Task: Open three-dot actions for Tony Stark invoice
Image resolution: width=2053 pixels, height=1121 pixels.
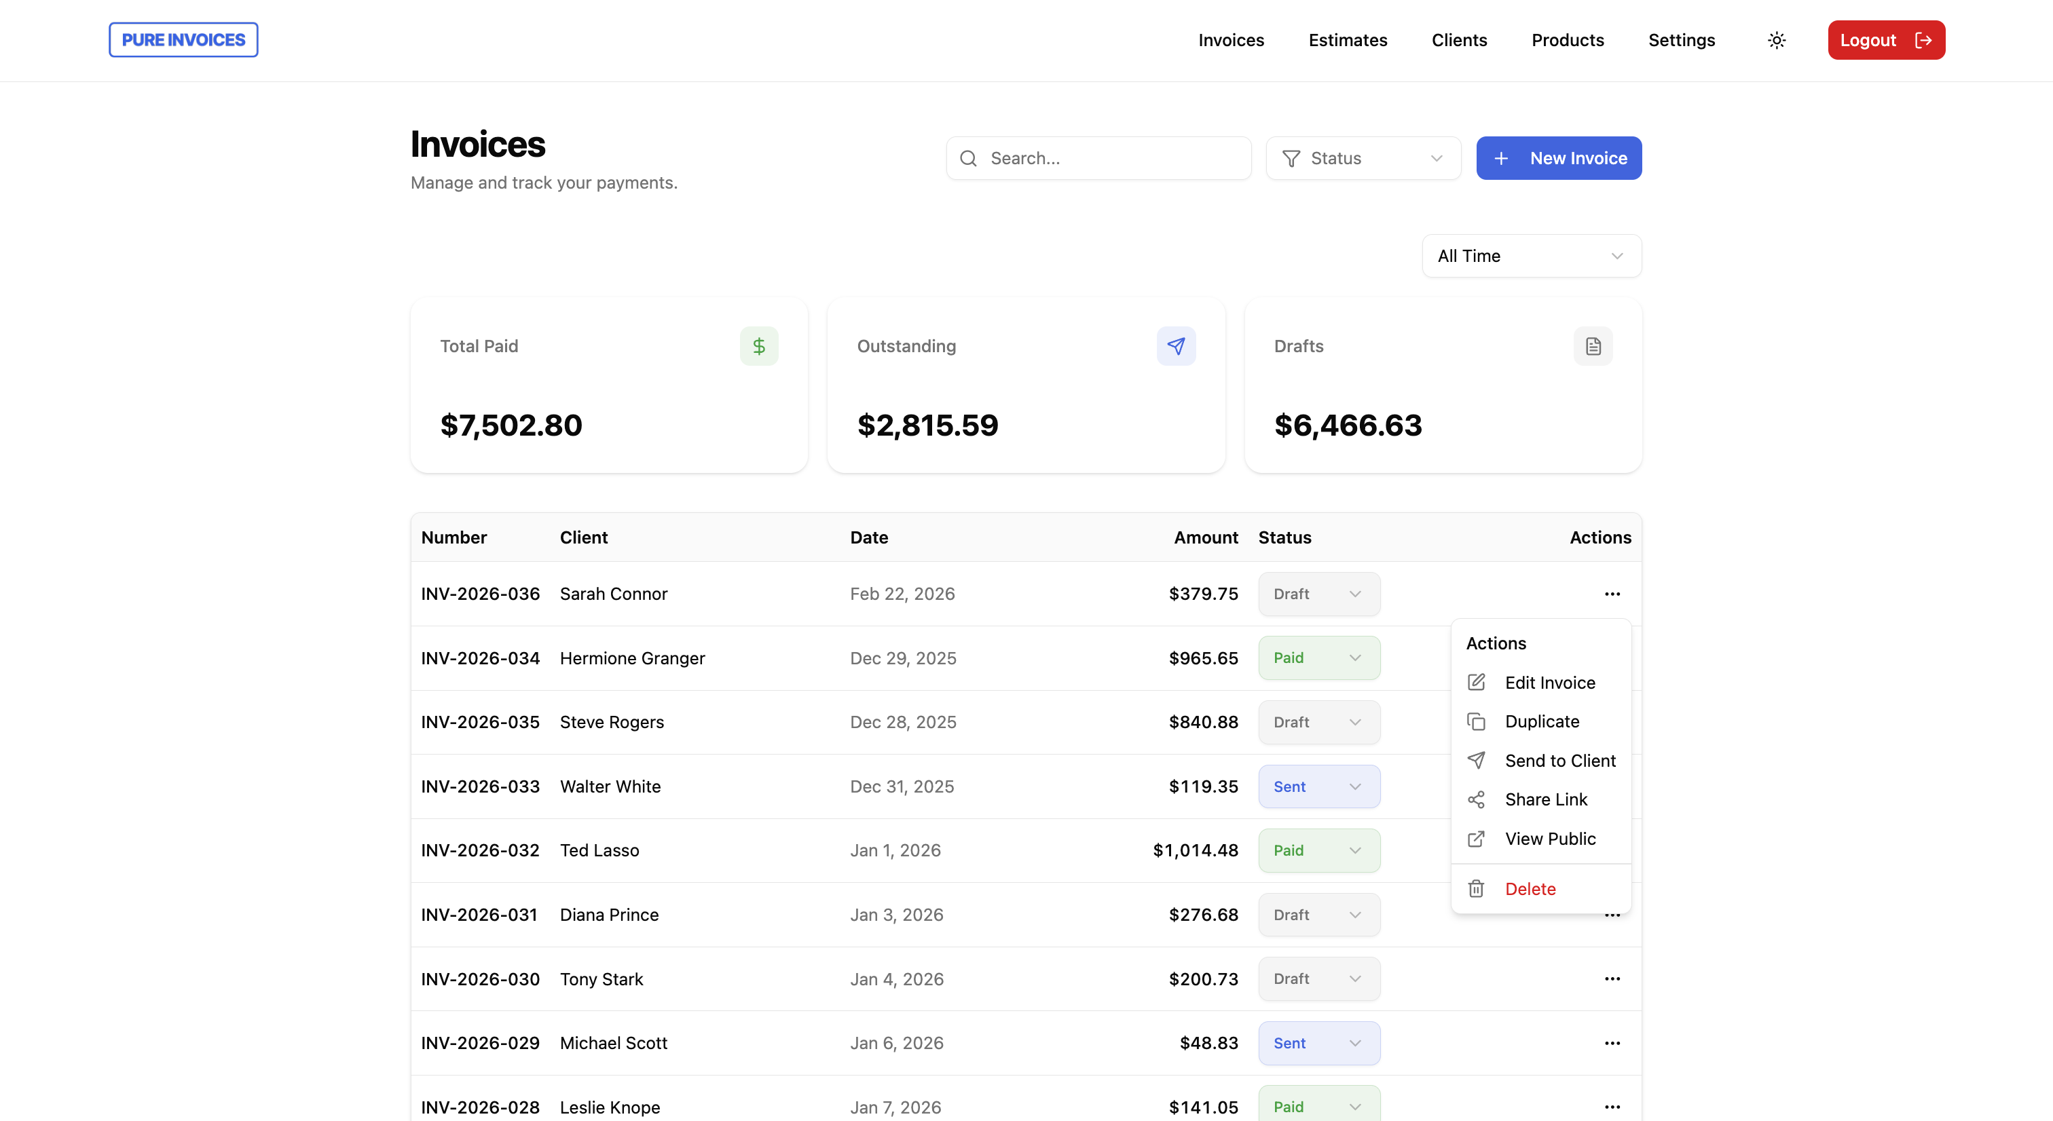Action: click(x=1612, y=978)
